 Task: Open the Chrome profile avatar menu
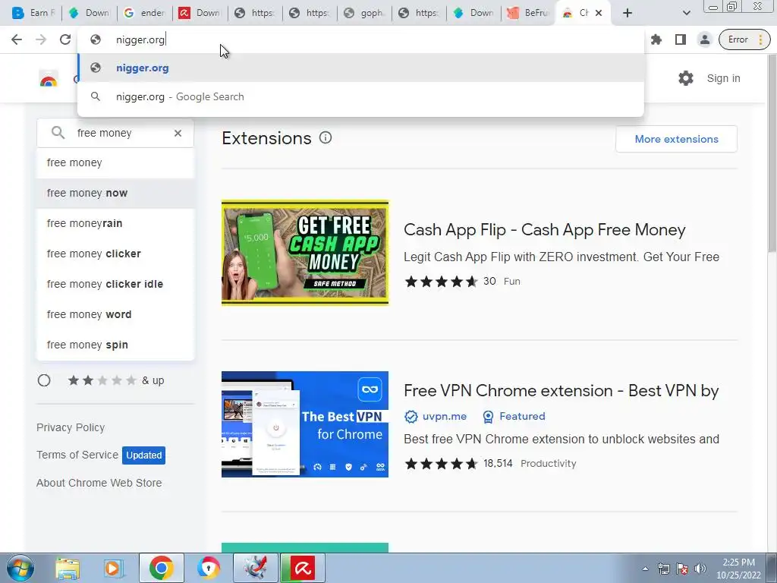705,39
